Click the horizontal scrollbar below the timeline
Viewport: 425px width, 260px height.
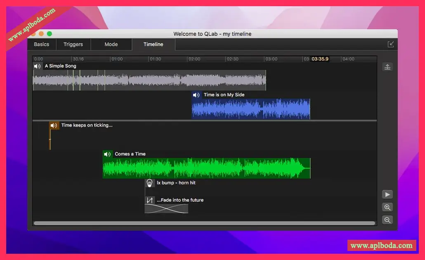pyautogui.click(x=204, y=223)
